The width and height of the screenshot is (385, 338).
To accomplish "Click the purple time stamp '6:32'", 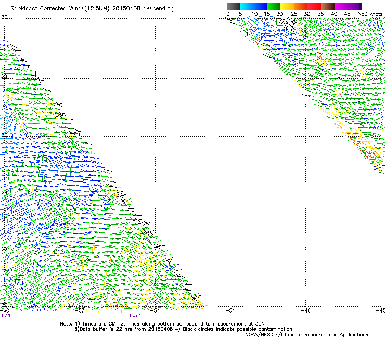I will point(135,316).
